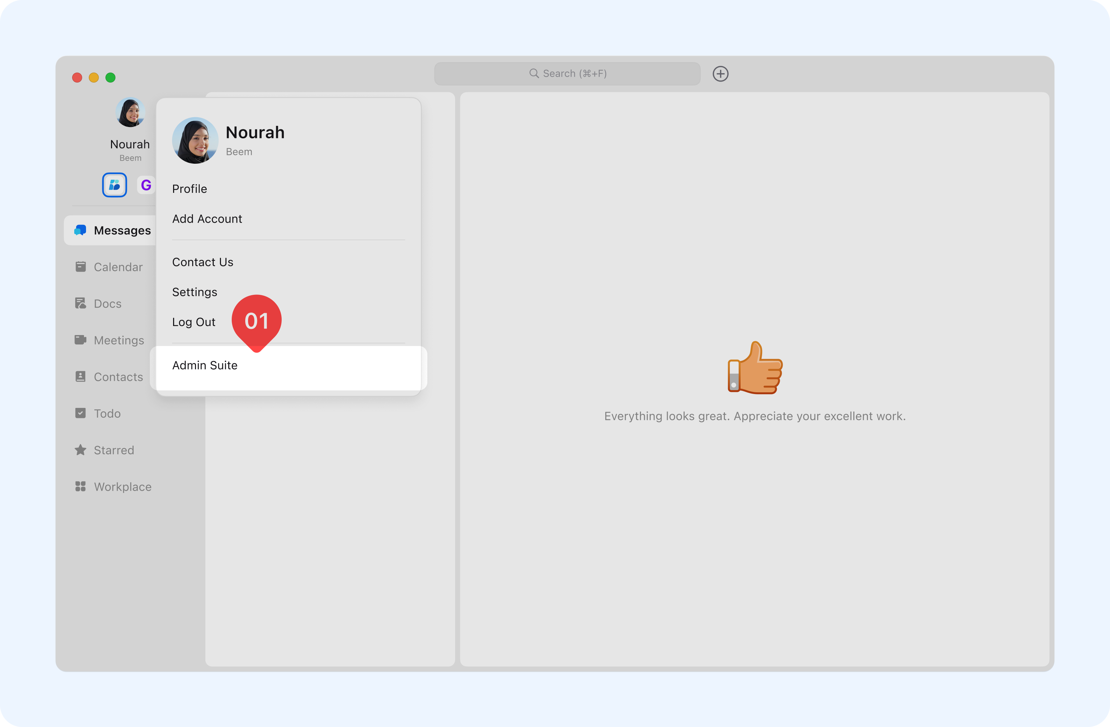This screenshot has width=1110, height=727.
Task: Click Add Account menu entry
Action: click(207, 219)
